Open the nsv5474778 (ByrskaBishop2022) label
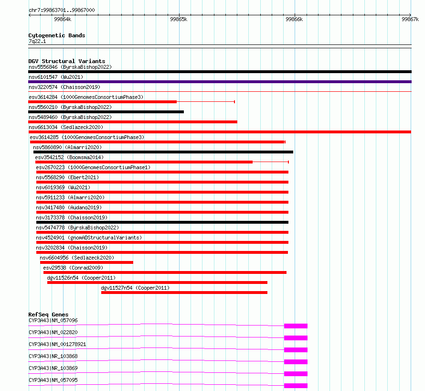425x391 pixels. (x=77, y=228)
